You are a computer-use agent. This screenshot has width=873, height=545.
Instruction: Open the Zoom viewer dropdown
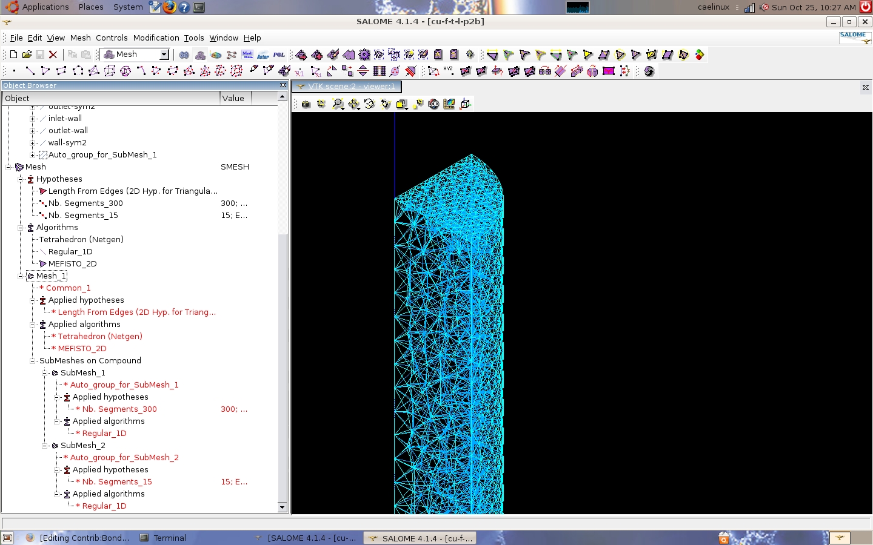(343, 108)
